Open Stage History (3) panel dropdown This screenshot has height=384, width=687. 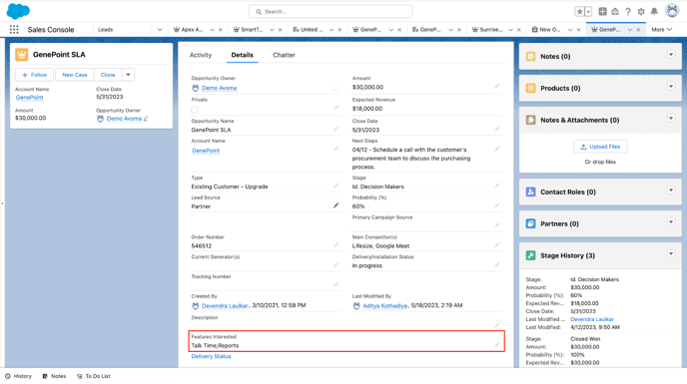click(x=671, y=253)
